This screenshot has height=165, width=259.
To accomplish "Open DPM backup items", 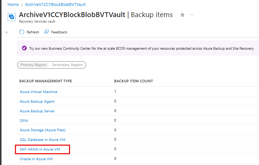I will [24, 121].
